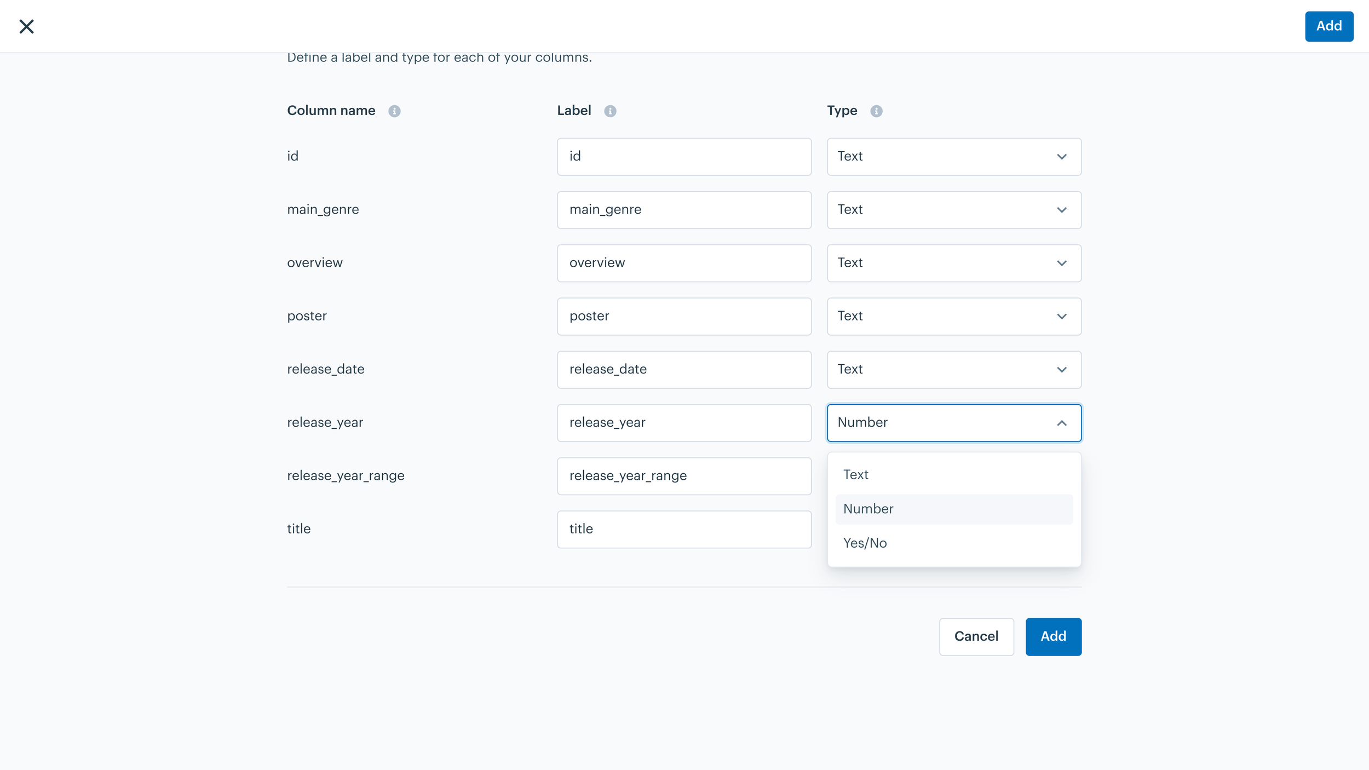
Task: Select Text option in open dropdown list
Action: point(954,475)
